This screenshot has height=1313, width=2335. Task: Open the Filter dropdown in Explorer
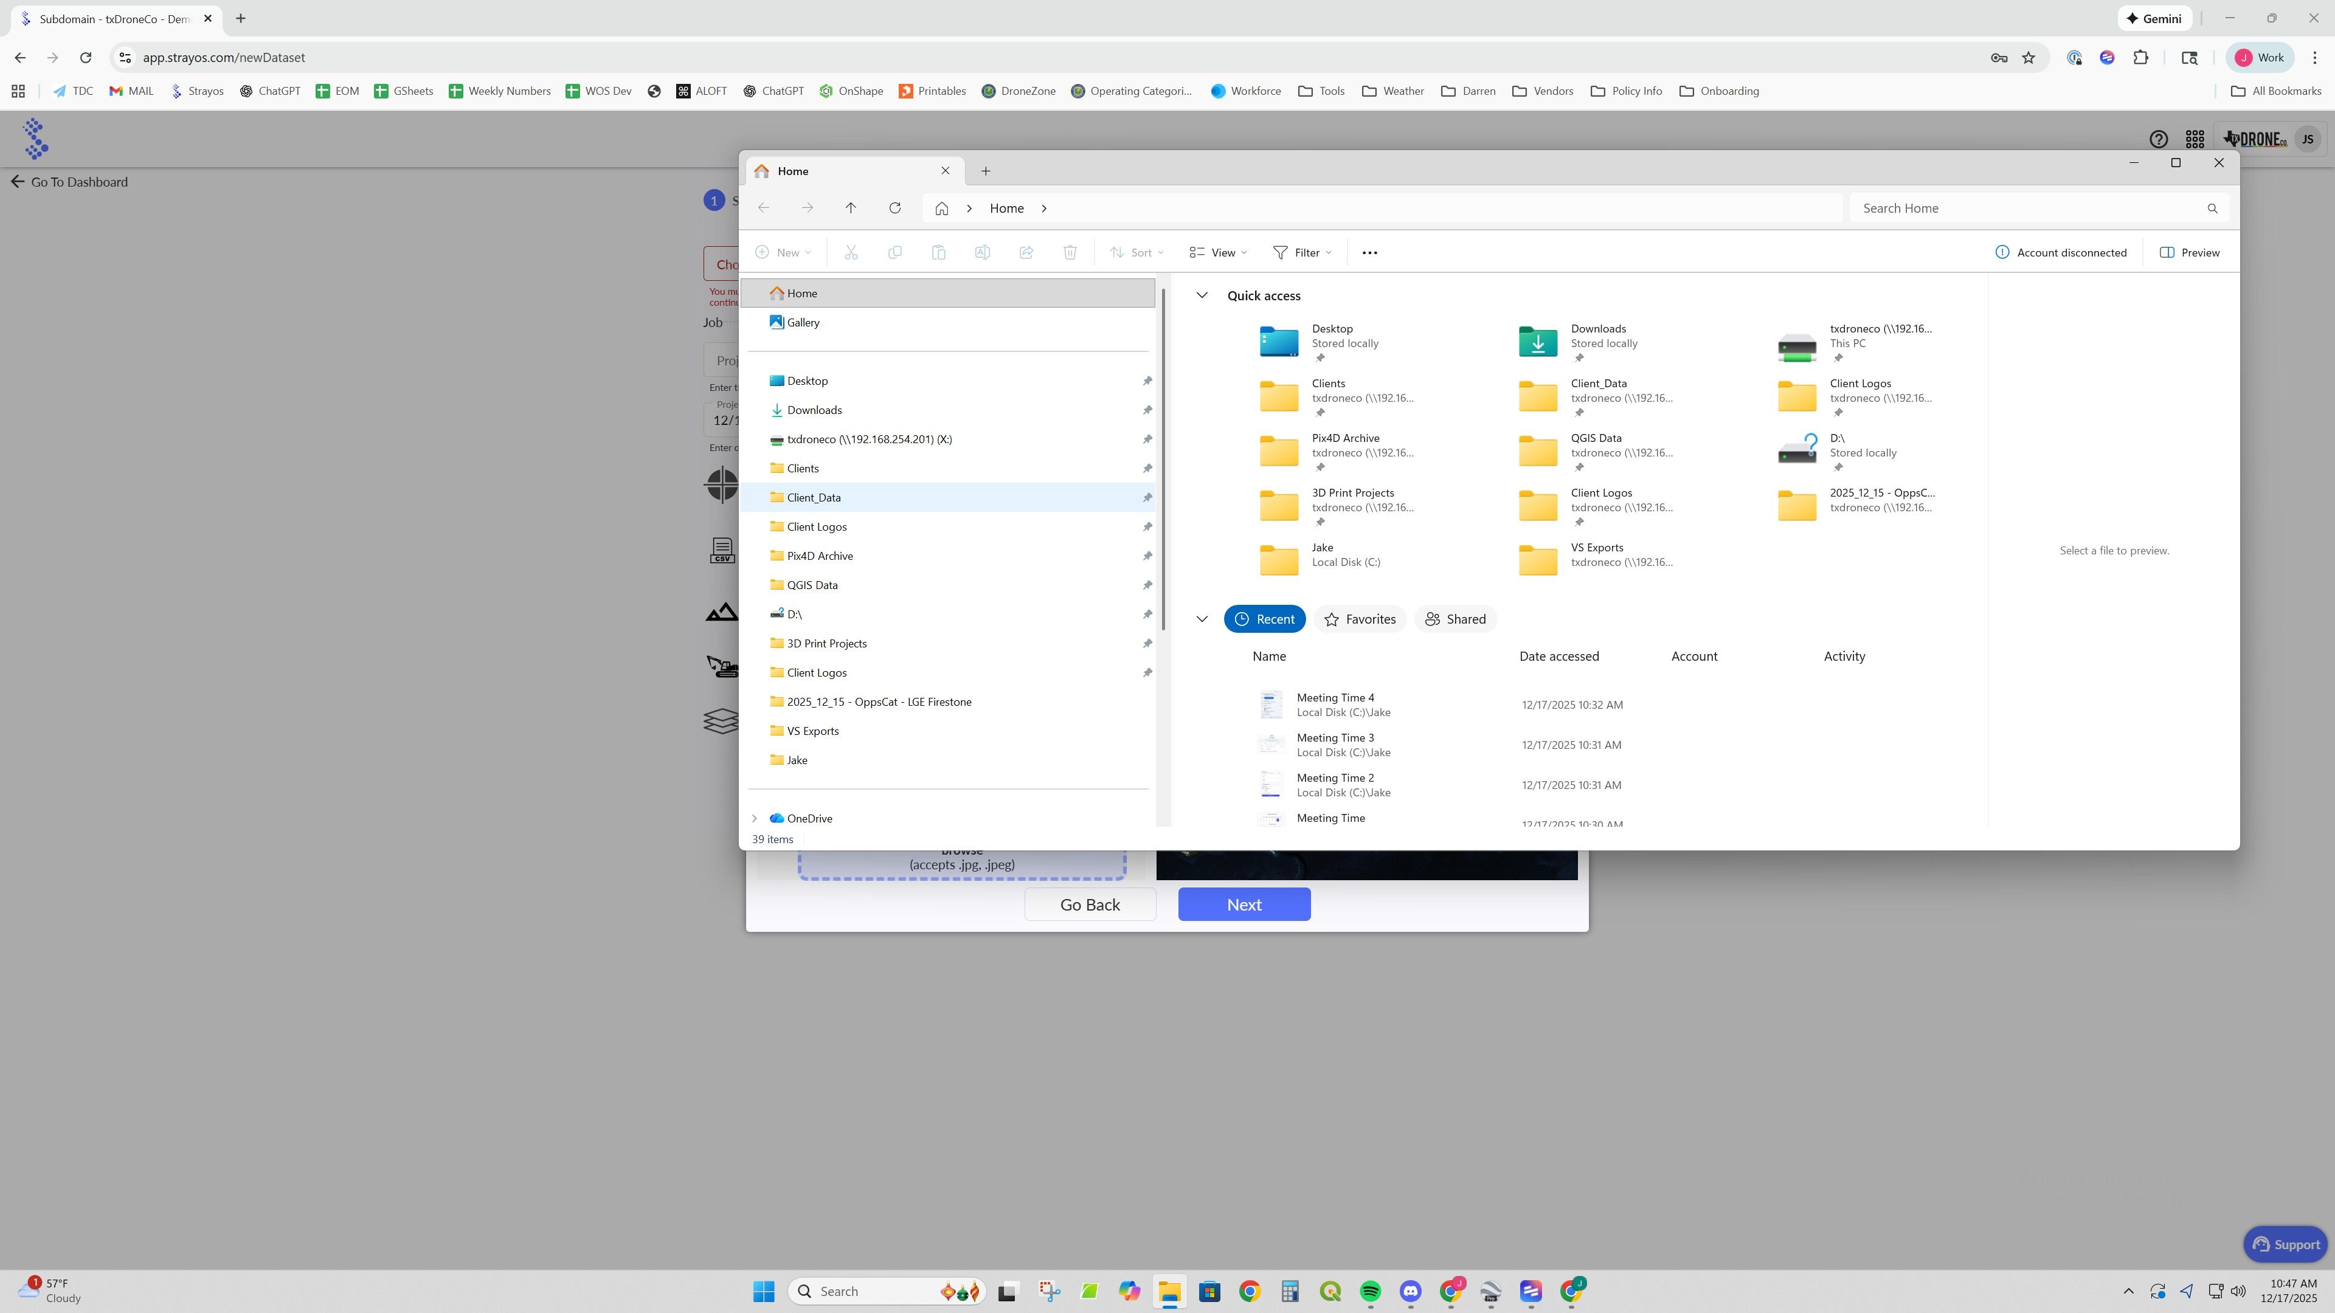1302,253
